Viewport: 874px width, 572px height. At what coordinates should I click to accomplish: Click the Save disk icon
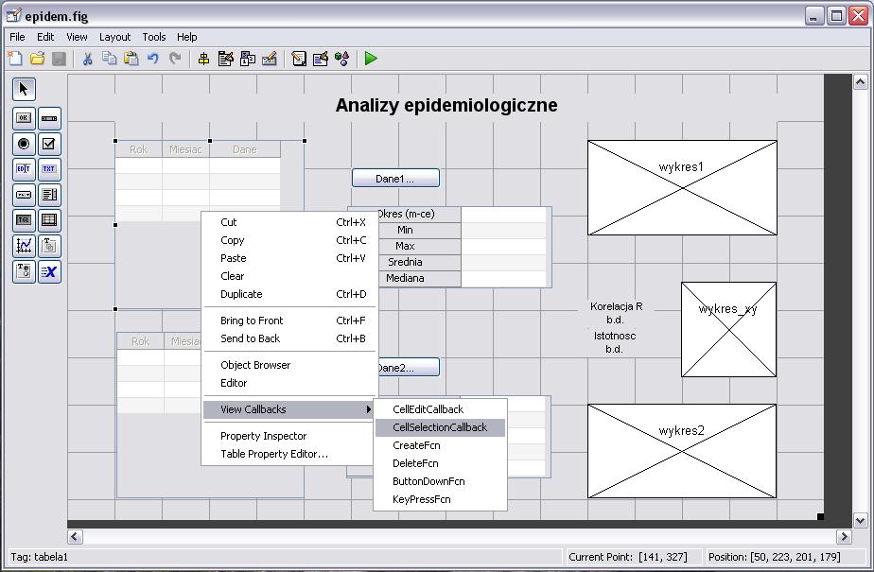[x=59, y=59]
